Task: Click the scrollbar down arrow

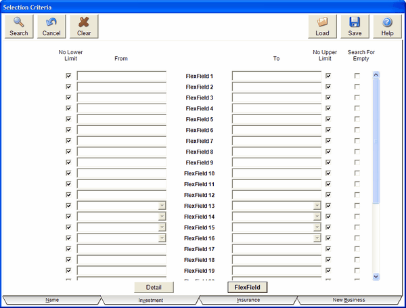Action: [376, 276]
